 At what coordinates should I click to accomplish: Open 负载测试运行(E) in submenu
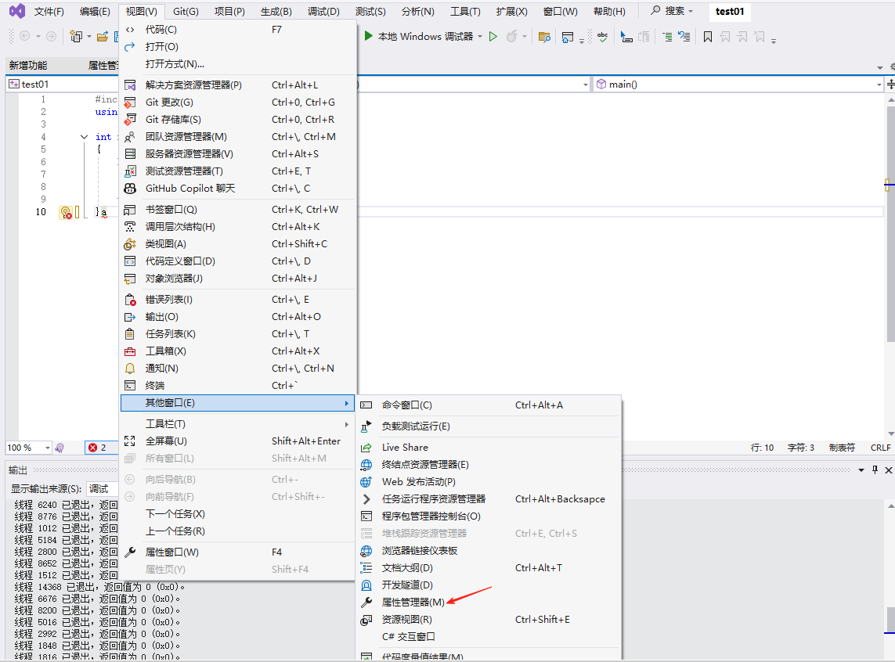point(489,426)
